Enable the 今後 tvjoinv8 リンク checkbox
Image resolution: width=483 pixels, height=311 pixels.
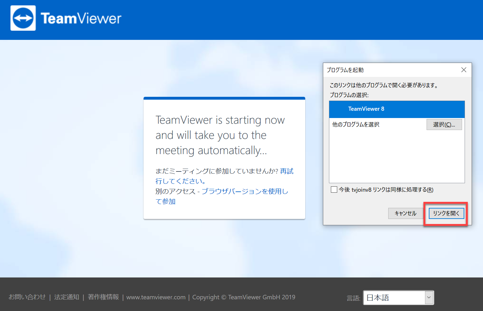(x=334, y=190)
